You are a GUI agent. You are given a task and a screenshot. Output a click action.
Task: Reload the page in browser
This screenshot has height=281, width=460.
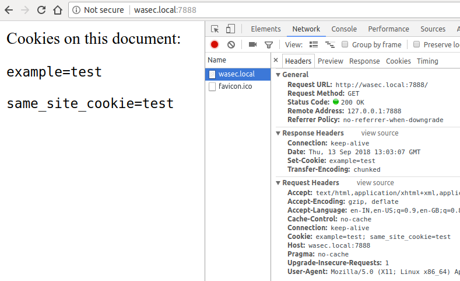(x=41, y=10)
